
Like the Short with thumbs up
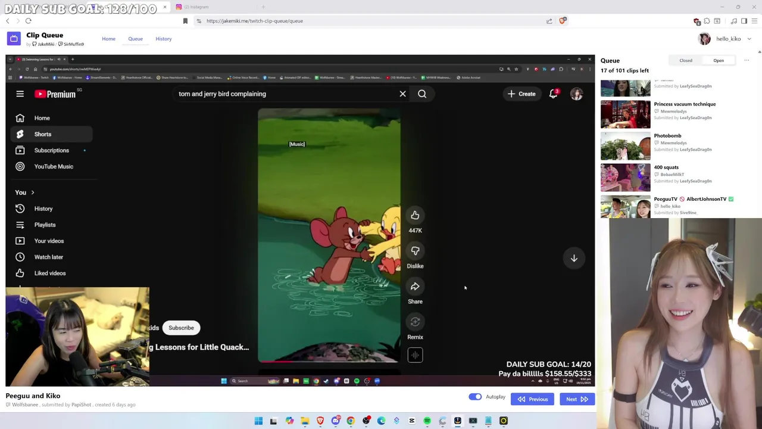pyautogui.click(x=415, y=215)
